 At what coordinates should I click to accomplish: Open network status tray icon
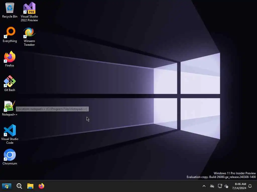tap(220, 186)
